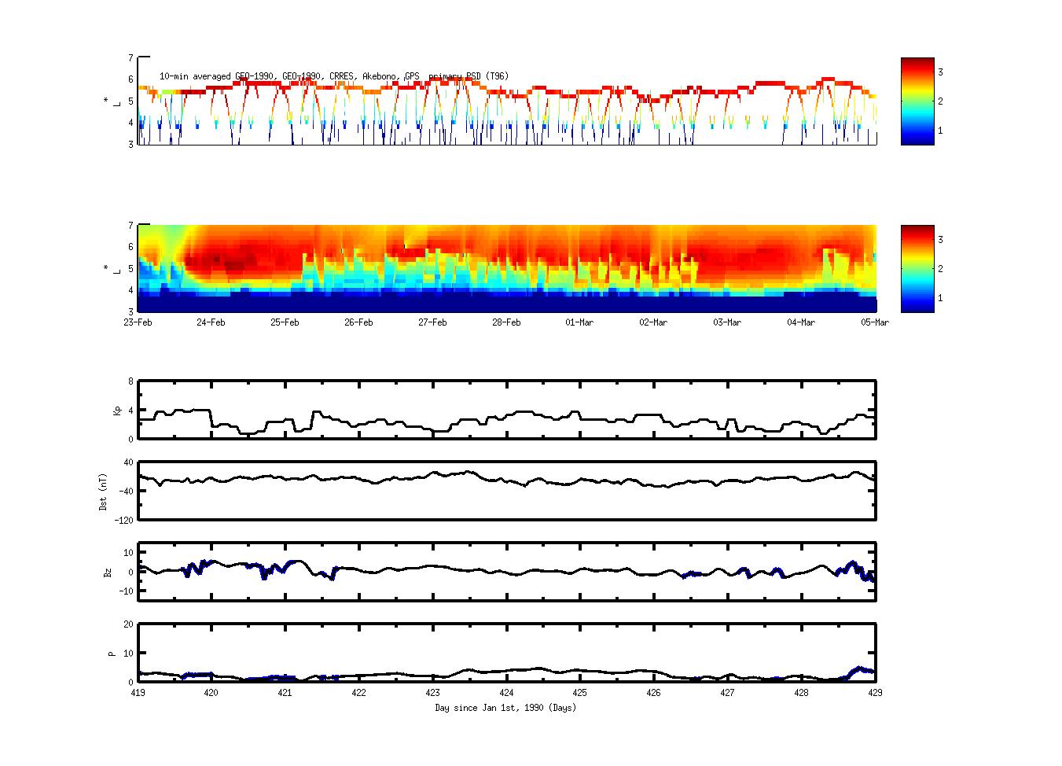
Task: Click the top panel's color bar
Action: click(917, 101)
